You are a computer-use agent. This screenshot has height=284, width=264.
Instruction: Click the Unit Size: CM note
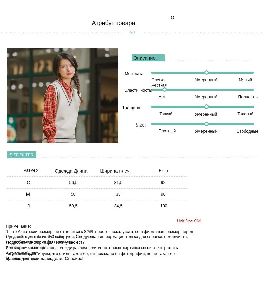pos(189,221)
